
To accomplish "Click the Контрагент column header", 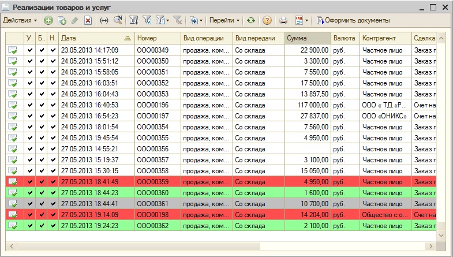I will (385, 38).
